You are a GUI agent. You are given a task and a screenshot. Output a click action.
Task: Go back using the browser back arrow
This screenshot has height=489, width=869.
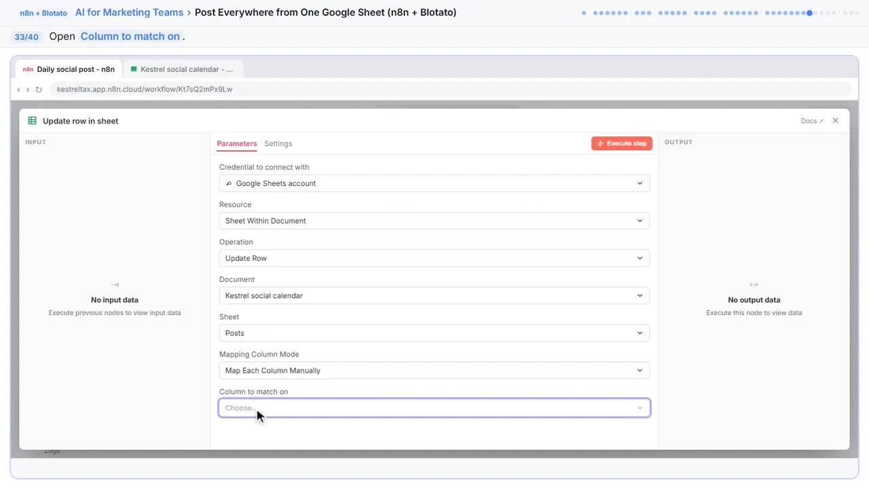click(x=18, y=89)
